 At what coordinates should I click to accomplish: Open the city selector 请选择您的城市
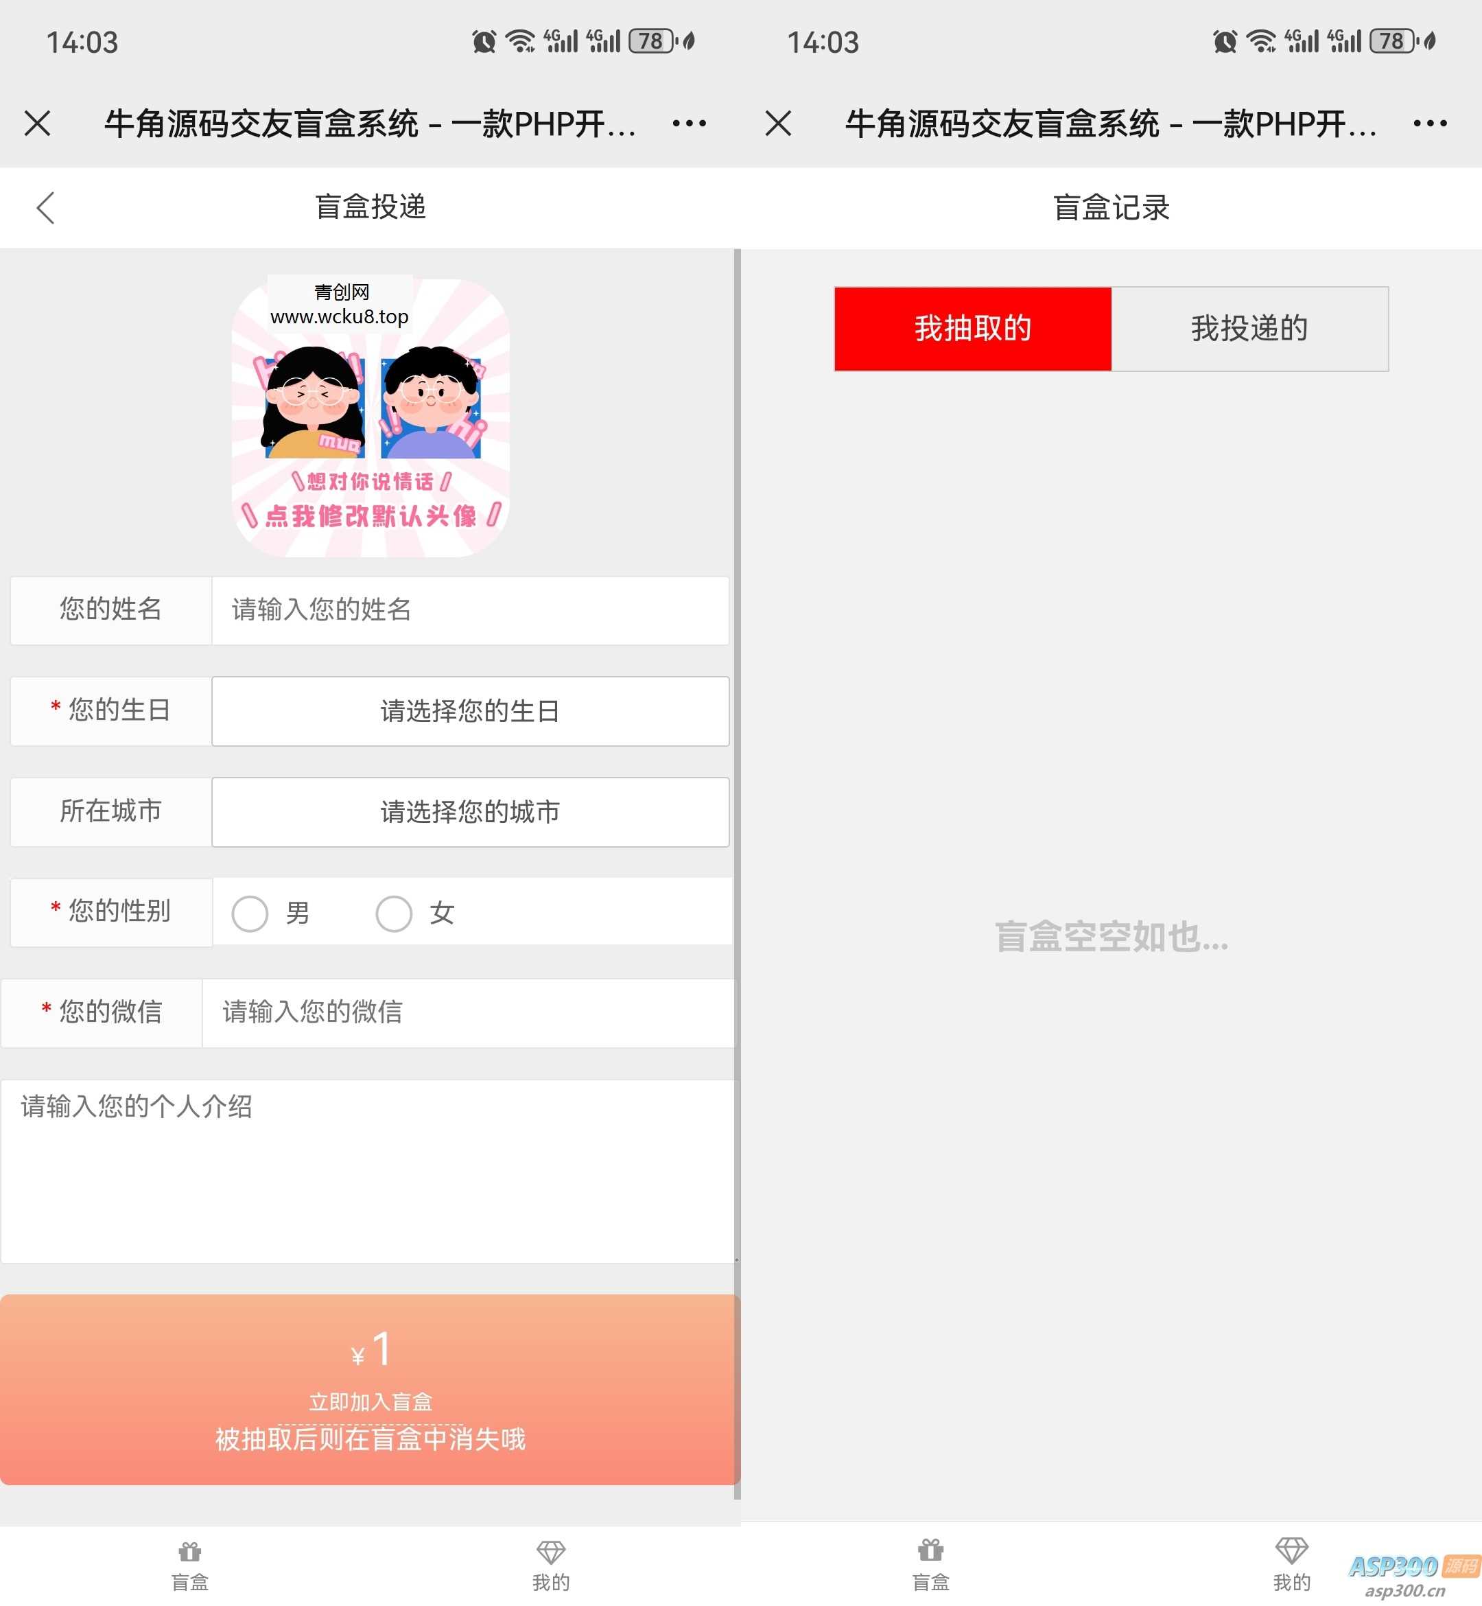(x=470, y=812)
